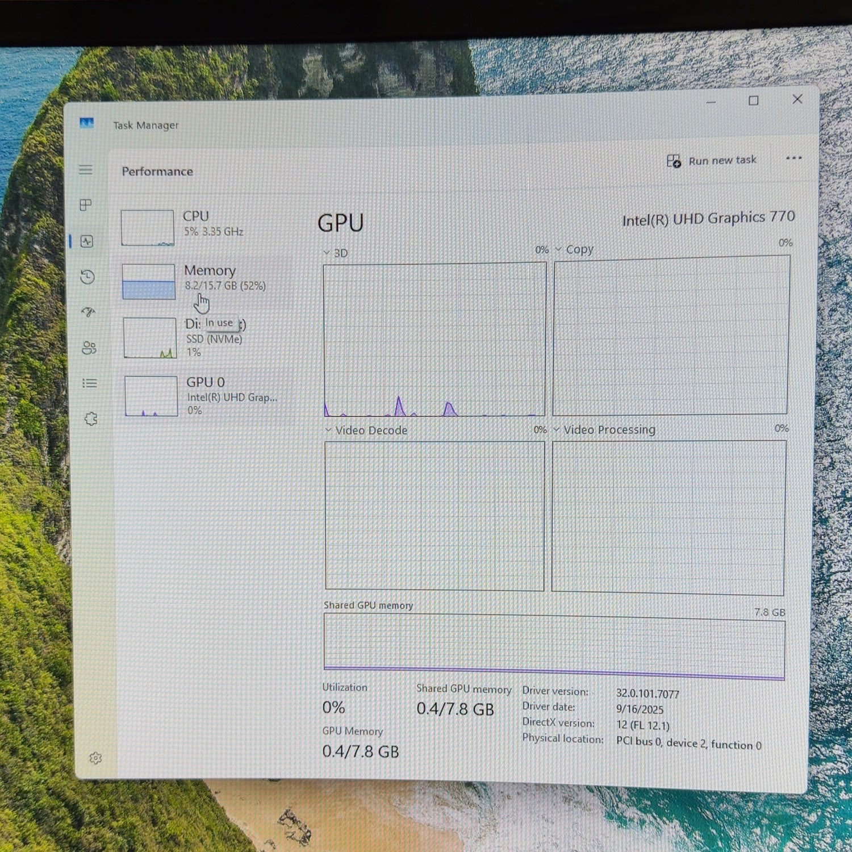This screenshot has height=852, width=852.
Task: Click the CPU 5% 3.35 GHz text
Action: (x=214, y=232)
